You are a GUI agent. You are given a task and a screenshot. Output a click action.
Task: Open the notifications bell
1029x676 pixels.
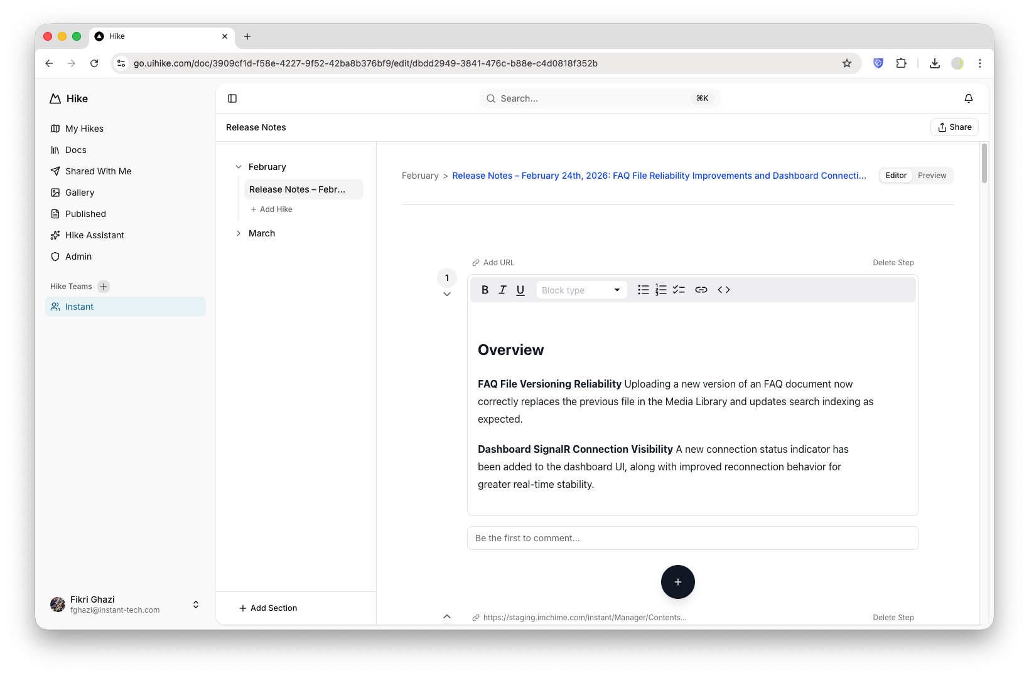pos(968,98)
